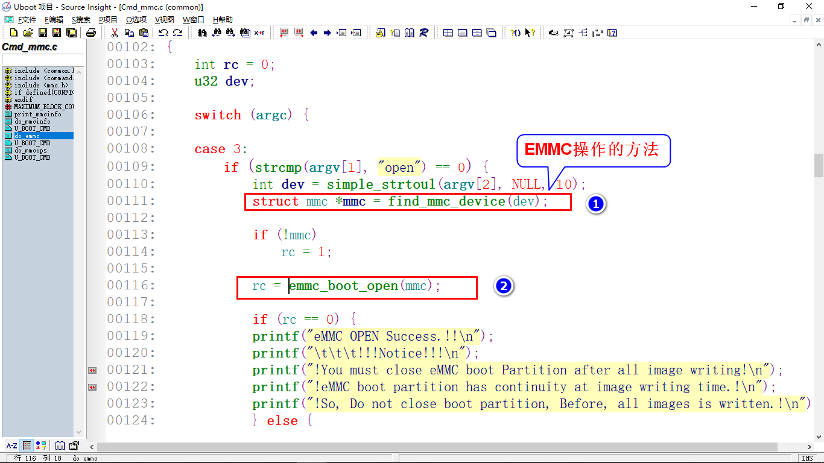Click the pointer with question mark help icon

coord(530,33)
